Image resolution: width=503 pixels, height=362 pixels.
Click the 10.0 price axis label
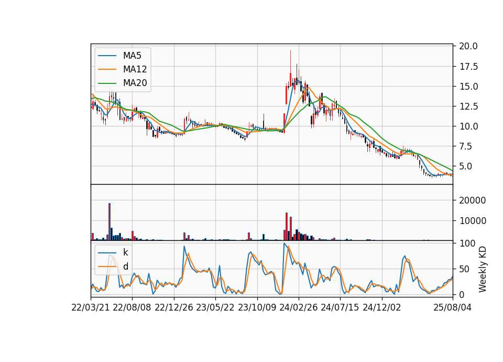[468, 126]
